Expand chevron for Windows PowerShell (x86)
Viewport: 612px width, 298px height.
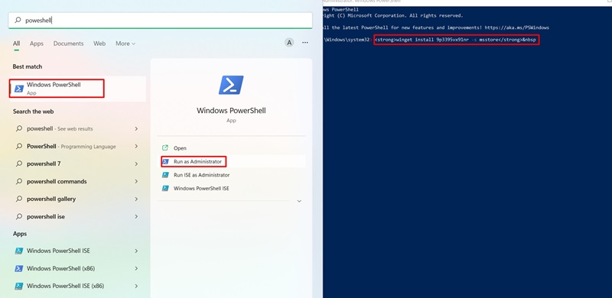pos(136,268)
